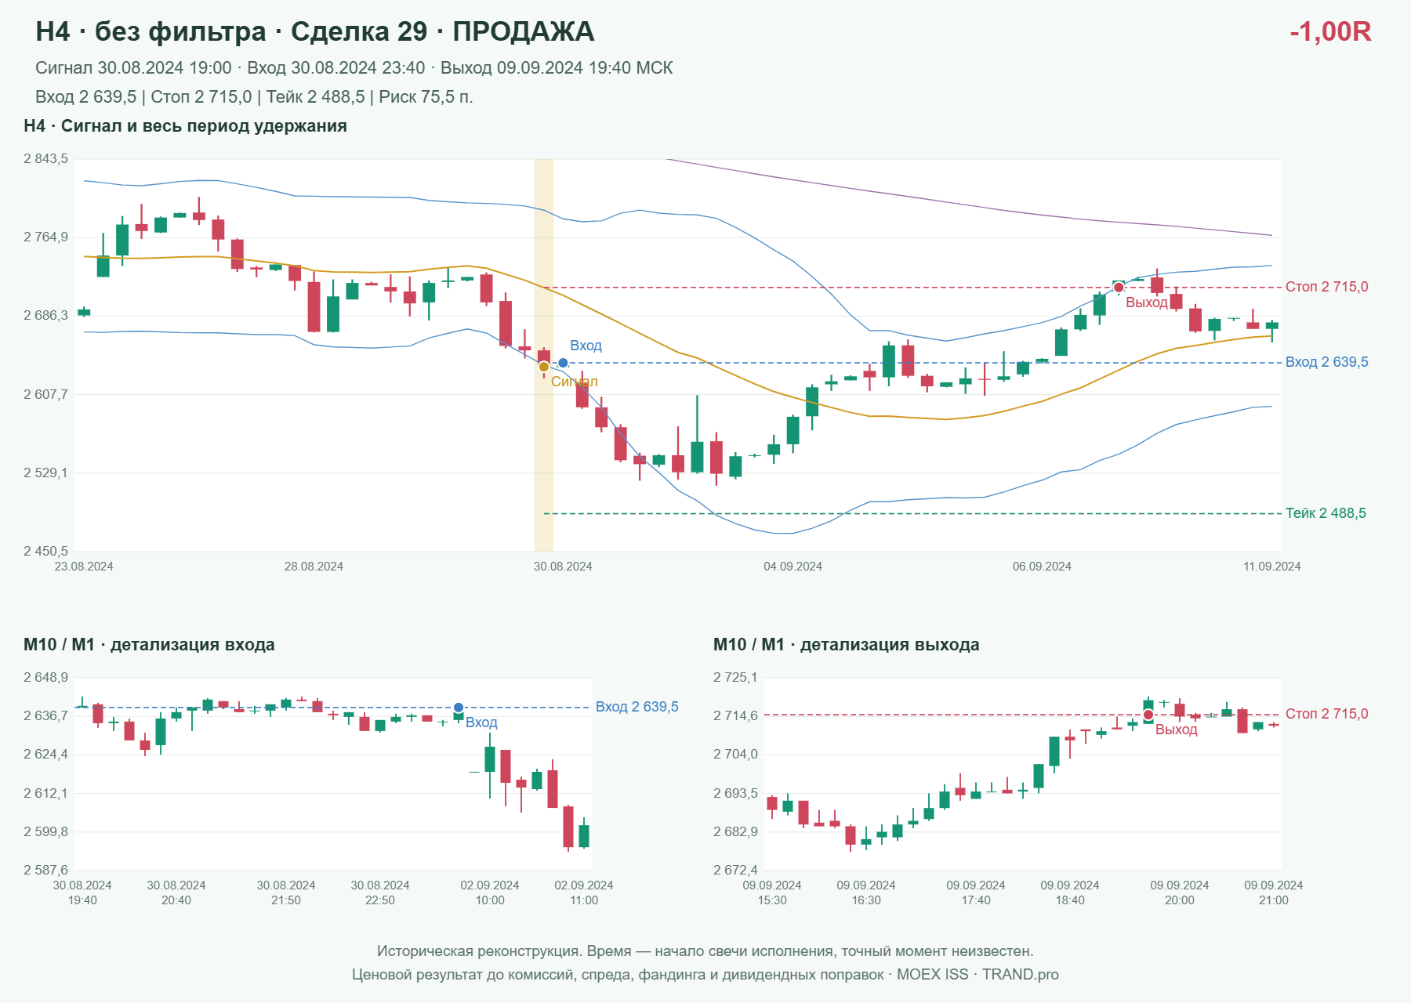The height and width of the screenshot is (1003, 1411).
Task: Select the blue entry dot in the M10 entry detail chart
Action: 459,708
